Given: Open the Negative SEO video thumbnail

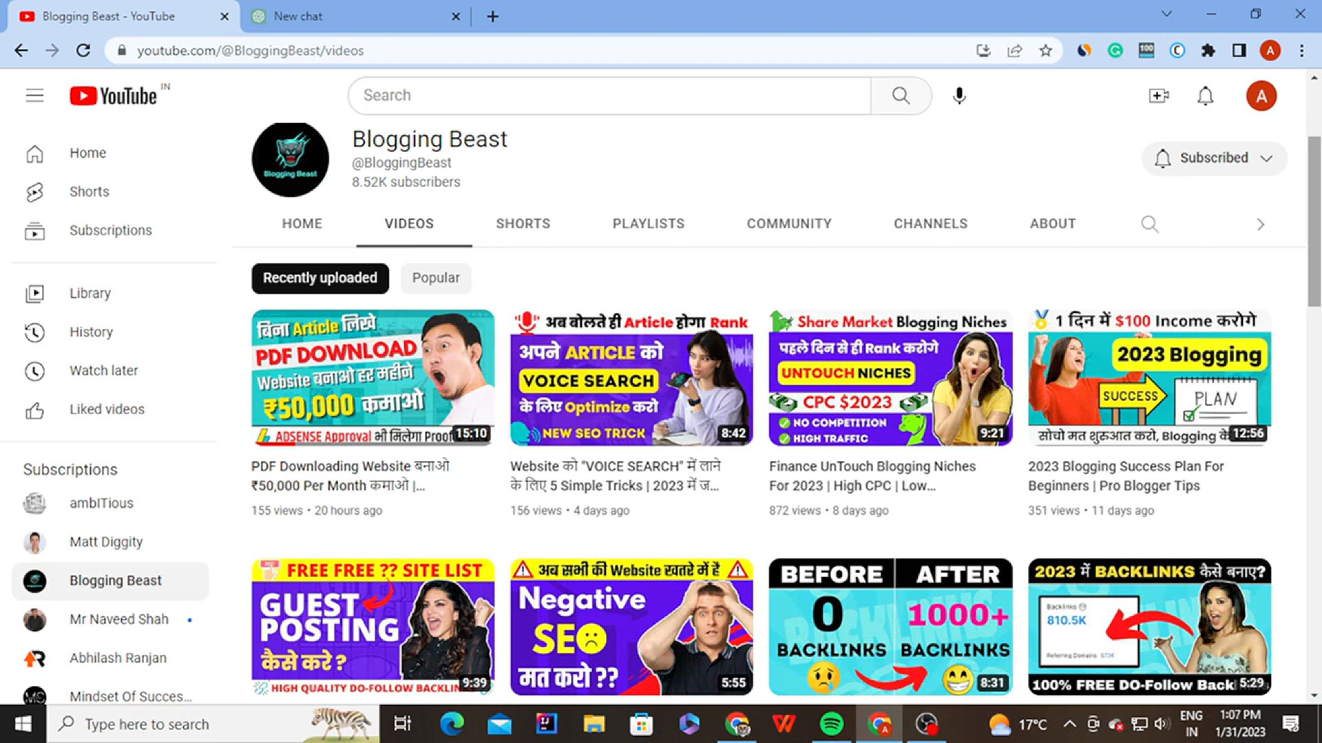Looking at the screenshot, I should click(631, 627).
